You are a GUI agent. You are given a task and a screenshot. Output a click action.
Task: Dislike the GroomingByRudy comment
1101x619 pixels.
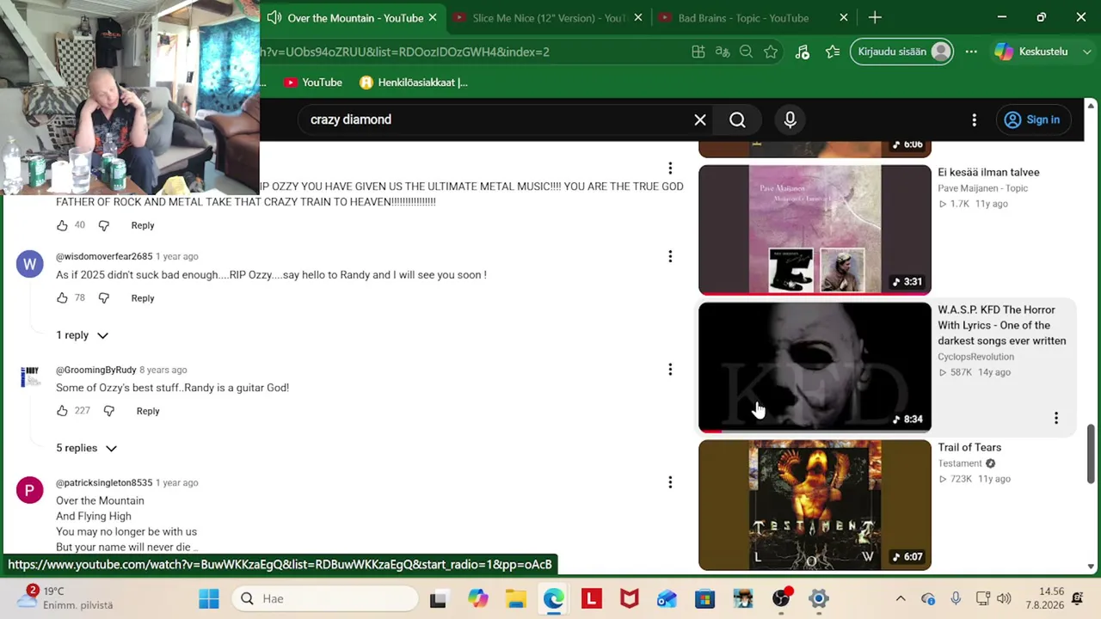pyautogui.click(x=109, y=411)
